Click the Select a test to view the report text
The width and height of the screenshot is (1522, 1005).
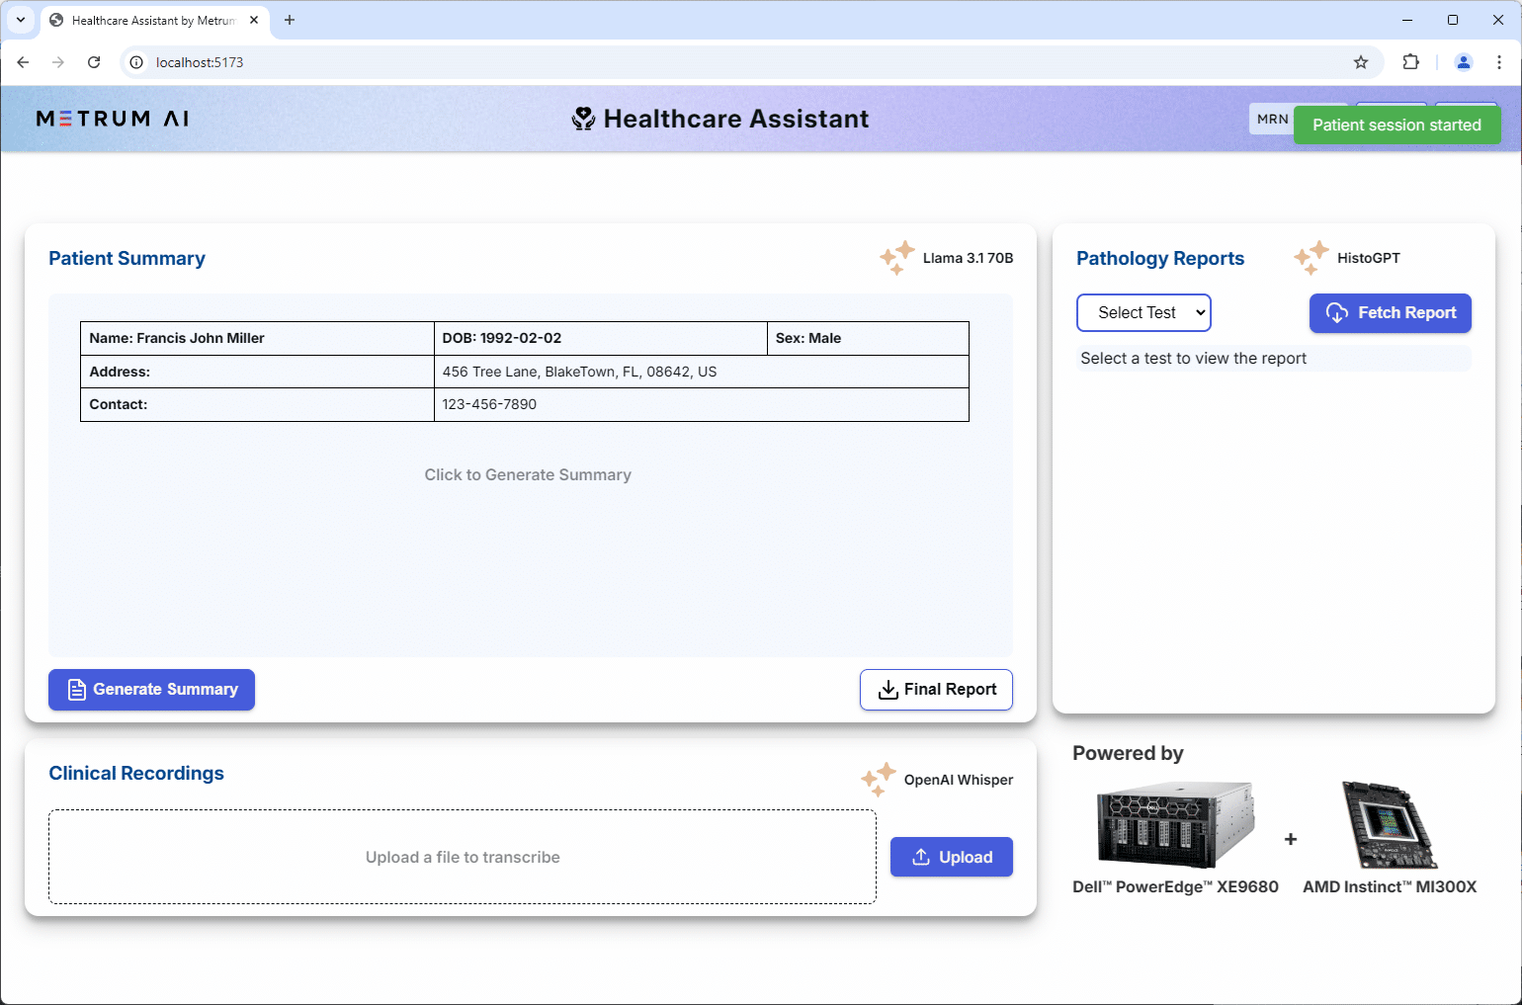(x=1194, y=359)
